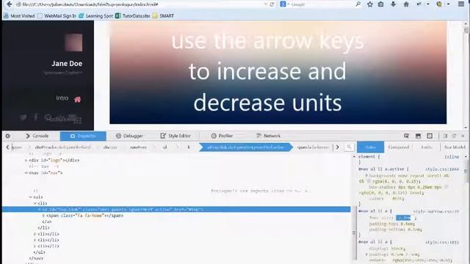Screen dimensions: 470x264
Task: Expand the background shorthand property arrow
Action: (366, 176)
